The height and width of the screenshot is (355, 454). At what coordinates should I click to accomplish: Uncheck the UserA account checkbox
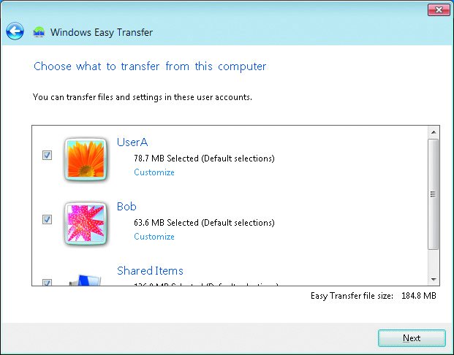tap(48, 156)
